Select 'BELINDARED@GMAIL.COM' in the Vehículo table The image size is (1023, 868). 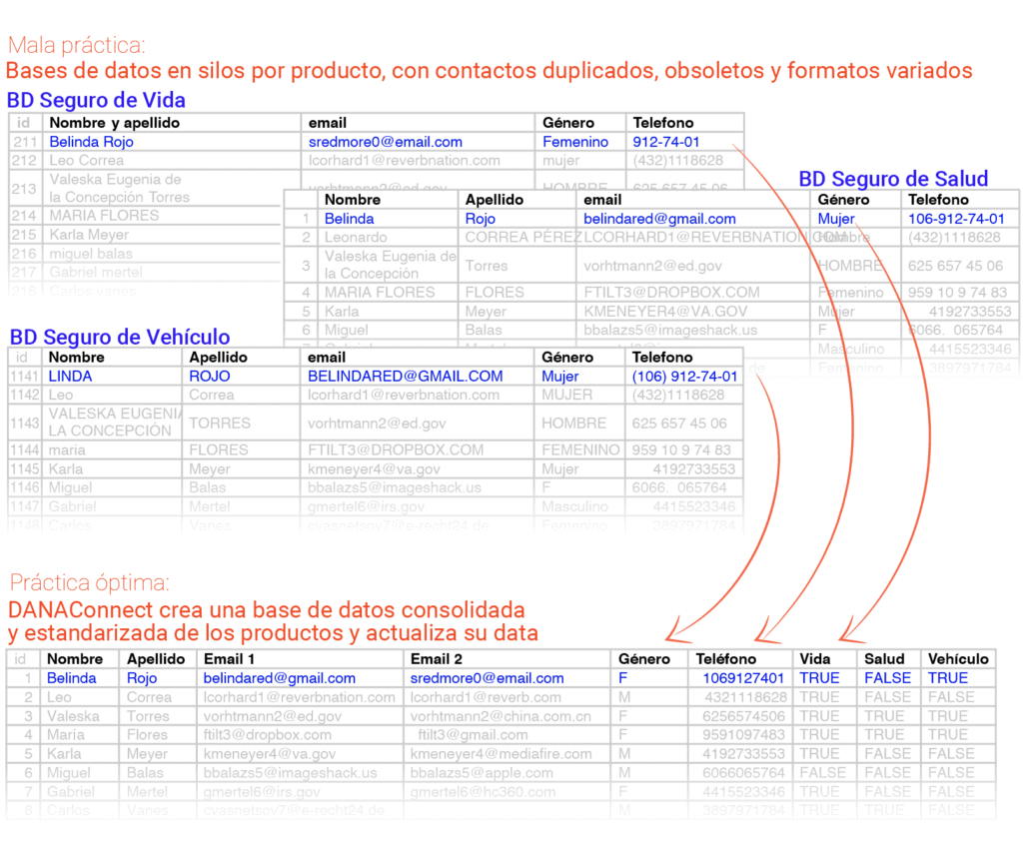405,376
